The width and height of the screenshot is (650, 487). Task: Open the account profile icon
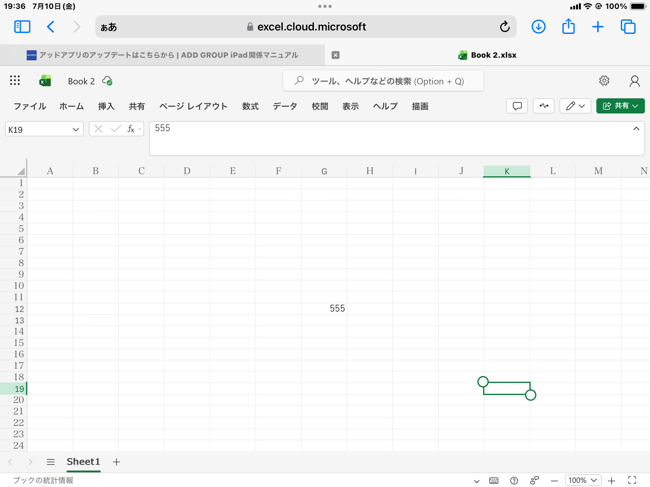[634, 81]
